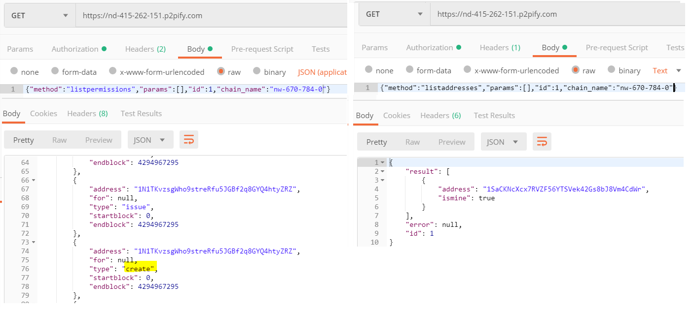Screen dimensions: 693x313
Task: Open Params tab in right window
Action: pos(375,47)
